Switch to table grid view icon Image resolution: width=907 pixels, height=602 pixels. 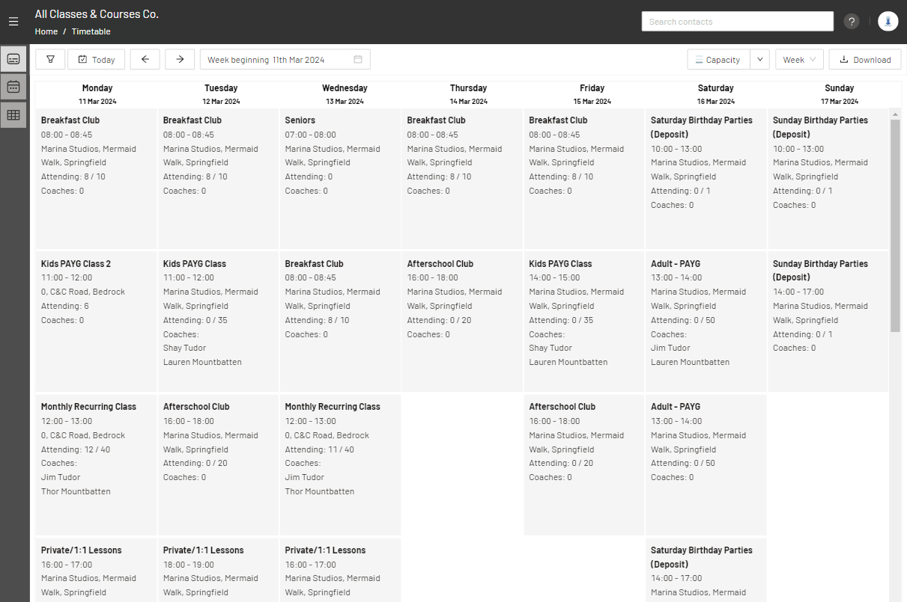tap(13, 115)
